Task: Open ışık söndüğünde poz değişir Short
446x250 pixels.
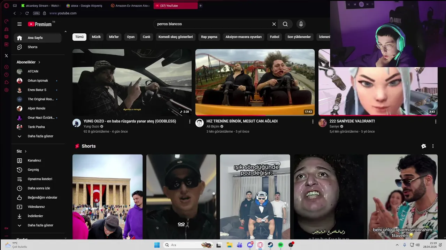Action: coord(255,197)
